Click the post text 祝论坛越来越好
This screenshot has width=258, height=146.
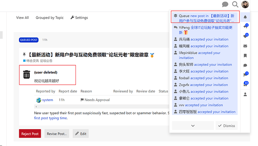[x=47, y=81]
